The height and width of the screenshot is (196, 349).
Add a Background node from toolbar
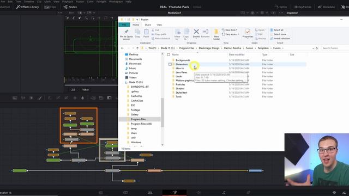click(x=15, y=98)
